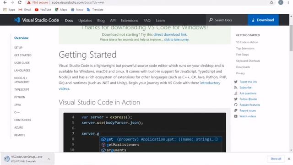The image size is (293, 165).
Task: Expand LANGUAGES section in sidebar
Action: pos(22,70)
